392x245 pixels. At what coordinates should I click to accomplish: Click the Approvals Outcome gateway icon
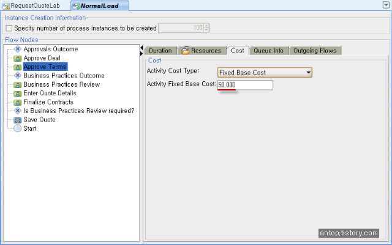pyautogui.click(x=18, y=49)
